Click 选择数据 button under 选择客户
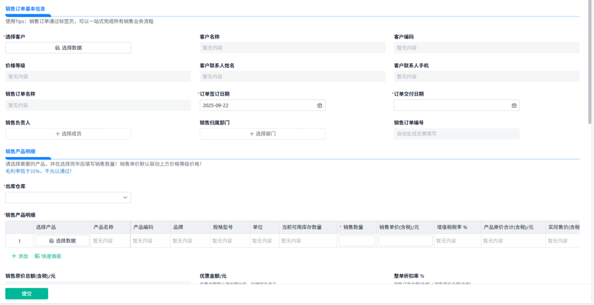The width and height of the screenshot is (594, 305). point(68,47)
